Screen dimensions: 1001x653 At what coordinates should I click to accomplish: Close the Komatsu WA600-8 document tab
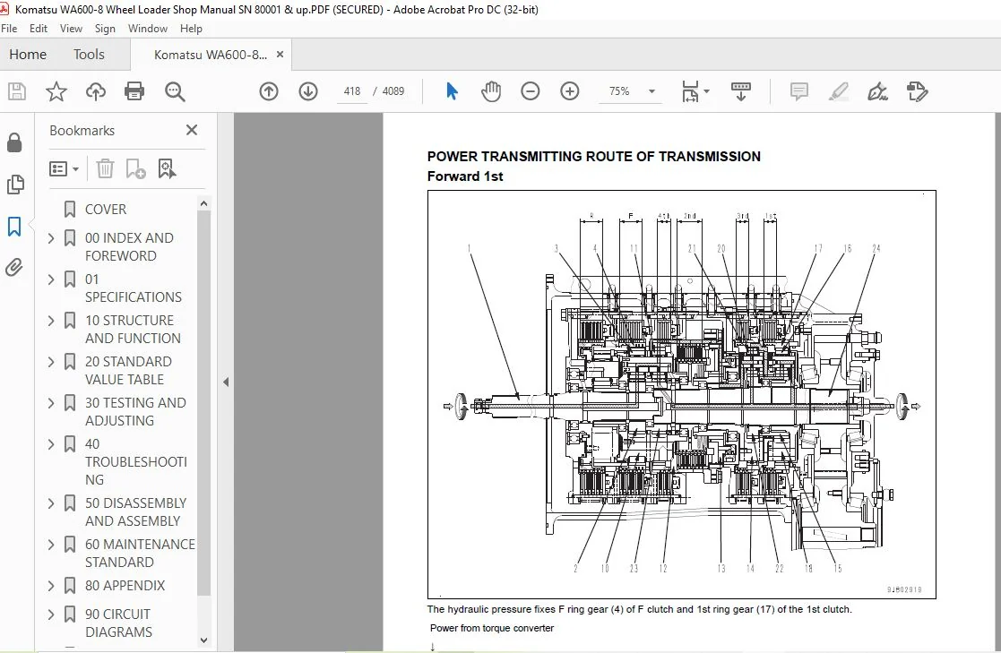coord(280,55)
